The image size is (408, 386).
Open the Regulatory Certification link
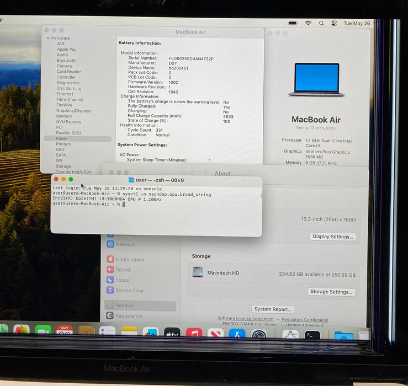[x=305, y=320]
